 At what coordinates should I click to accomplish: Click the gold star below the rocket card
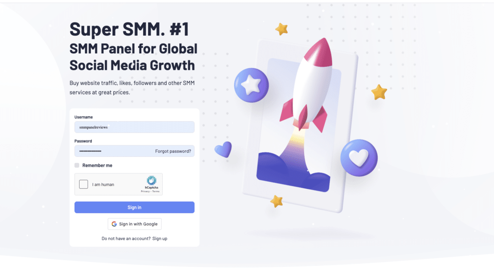pos(277,201)
